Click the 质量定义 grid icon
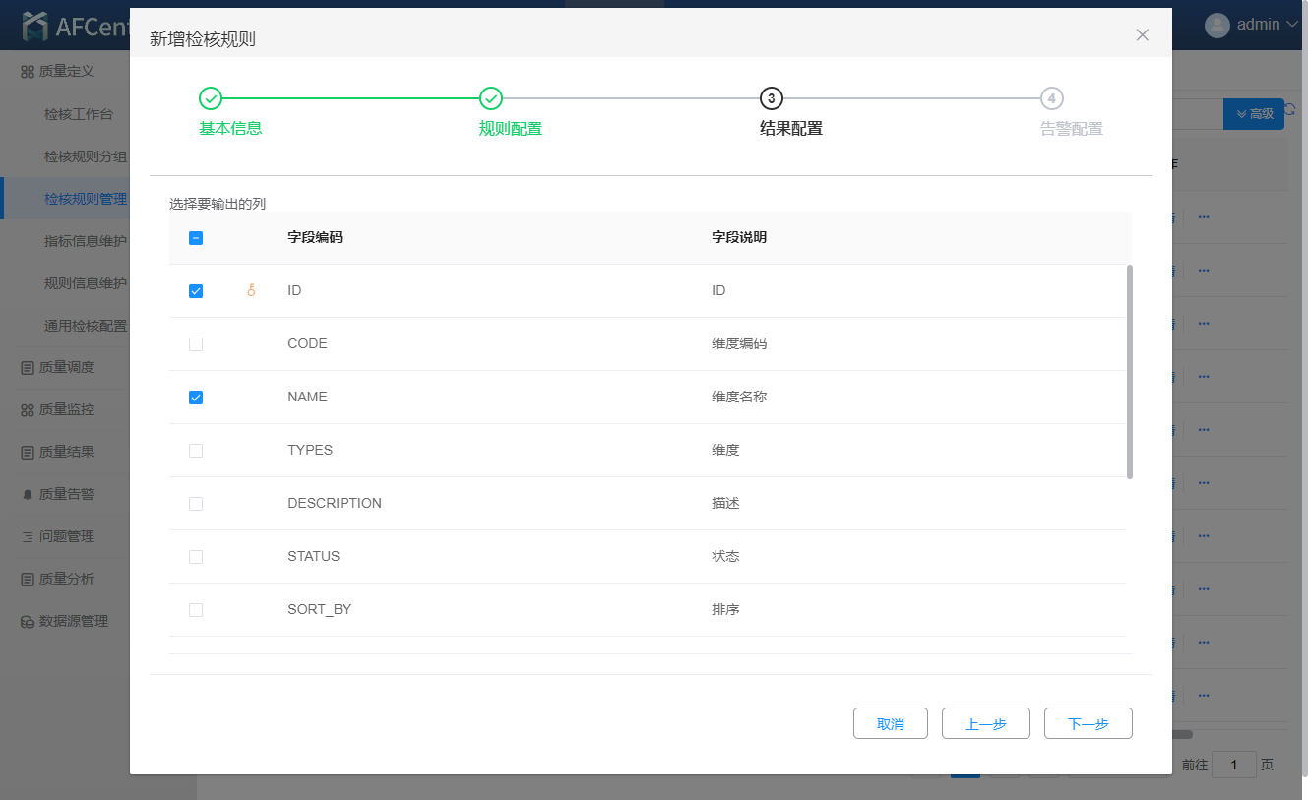This screenshot has height=800, width=1308. [x=28, y=72]
